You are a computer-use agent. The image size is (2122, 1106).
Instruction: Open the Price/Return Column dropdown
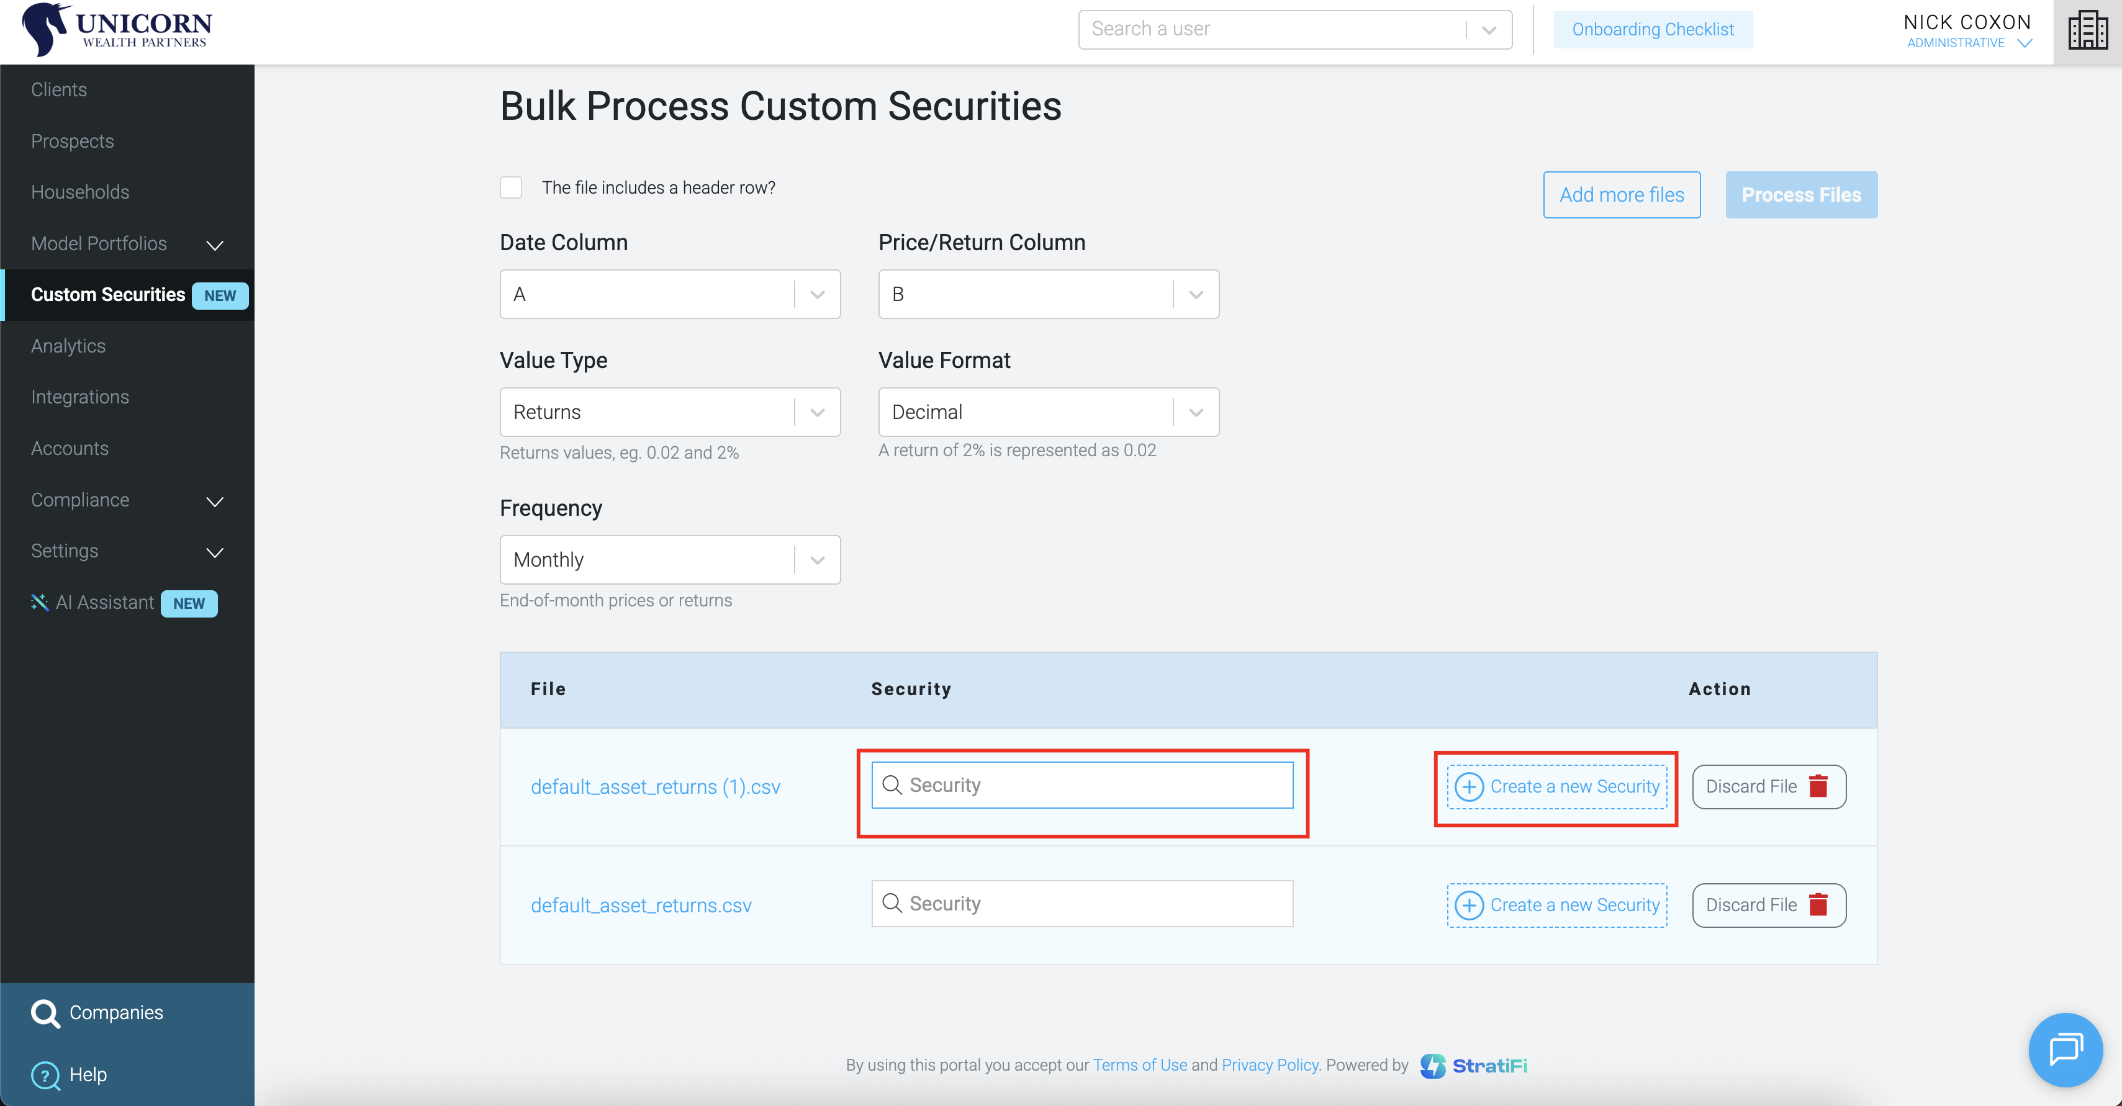pyautogui.click(x=1049, y=294)
